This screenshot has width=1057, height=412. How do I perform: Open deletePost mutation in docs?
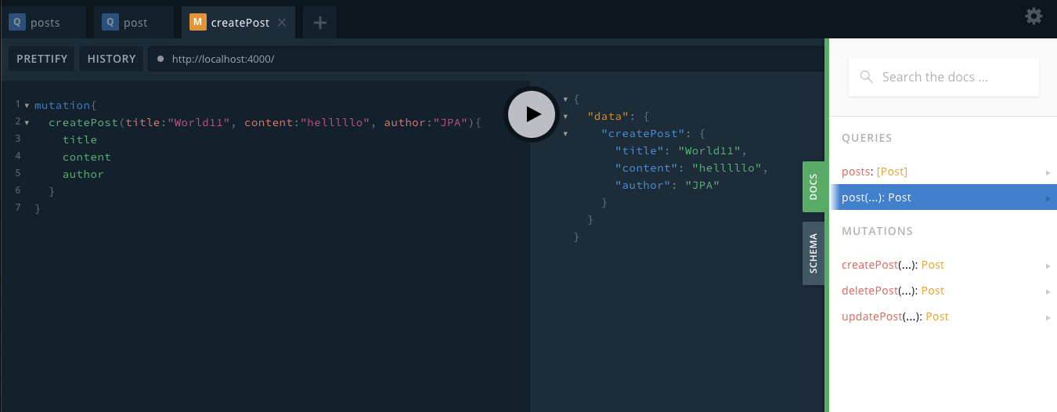[943, 291]
